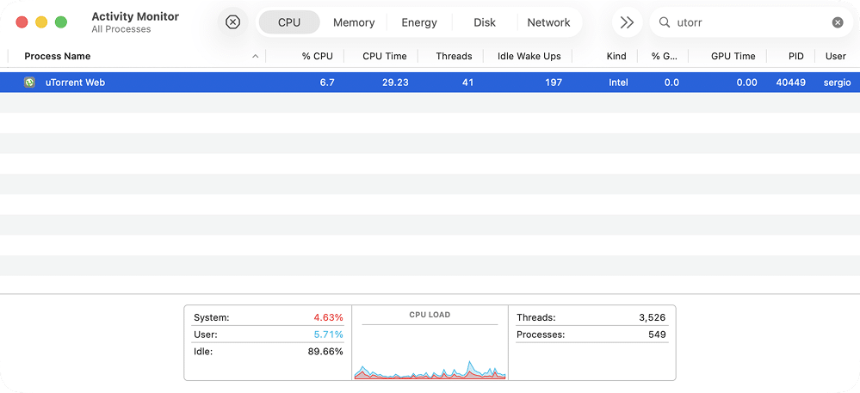This screenshot has width=860, height=393.
Task: Switch to the Energy tab
Action: pyautogui.click(x=419, y=22)
